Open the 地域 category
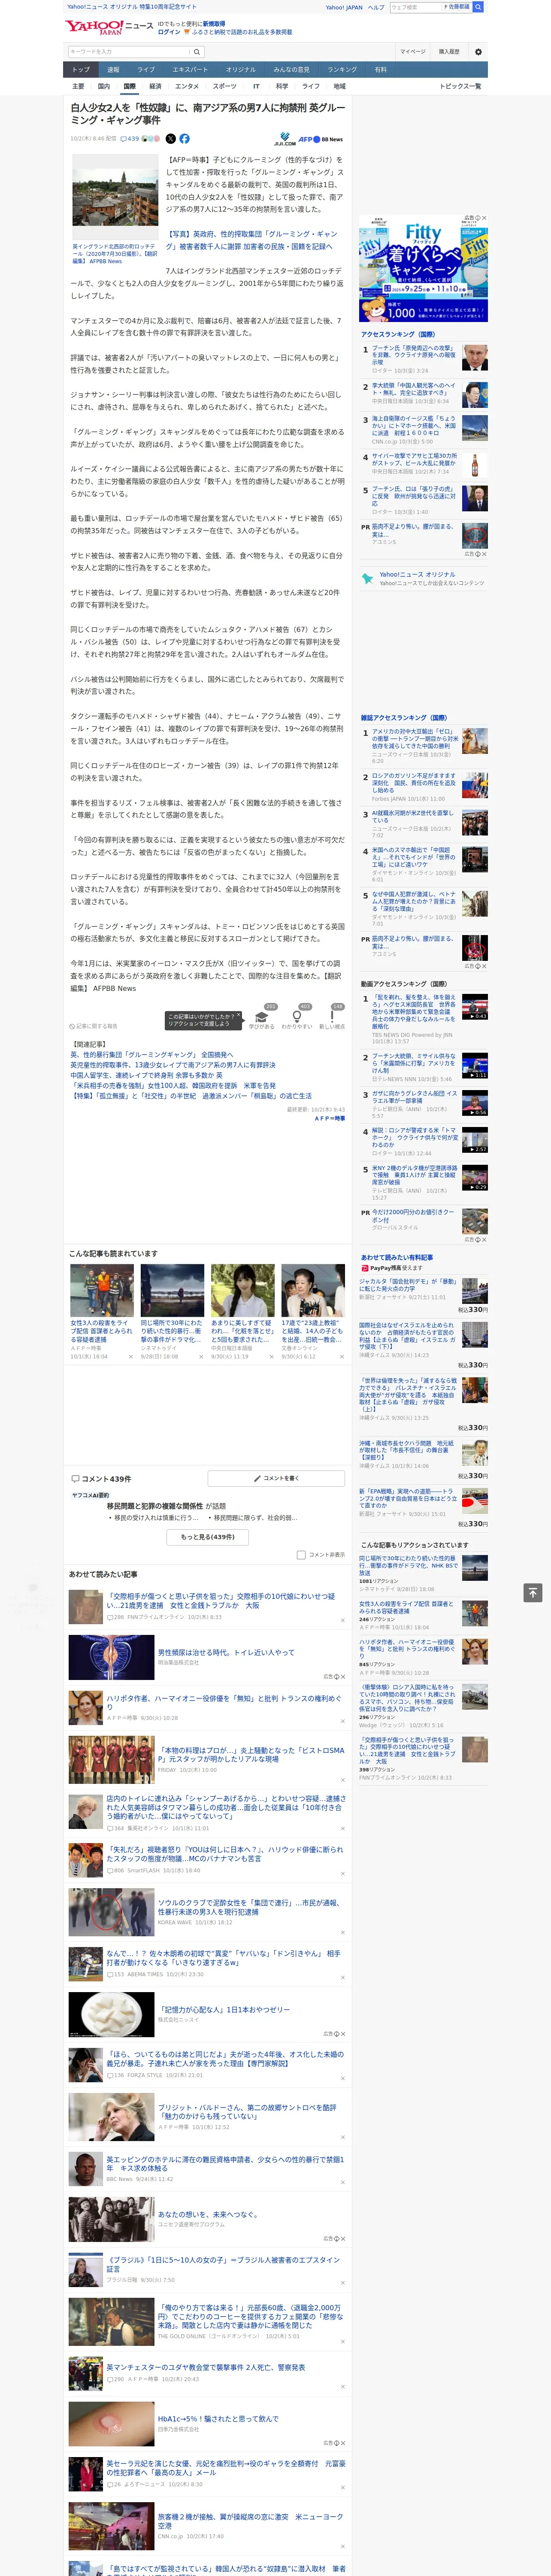The height and width of the screenshot is (2576, 551). (339, 86)
